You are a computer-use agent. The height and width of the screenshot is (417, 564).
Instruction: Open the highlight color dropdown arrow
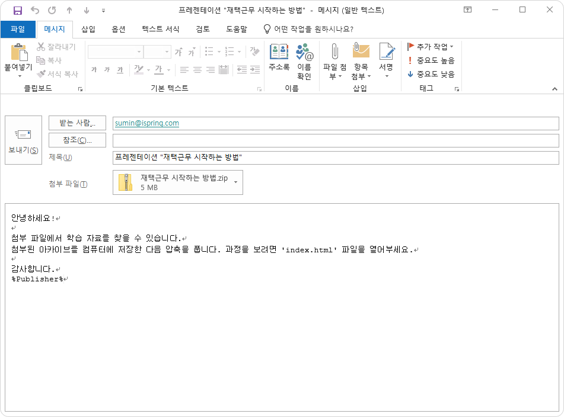pyautogui.click(x=148, y=70)
